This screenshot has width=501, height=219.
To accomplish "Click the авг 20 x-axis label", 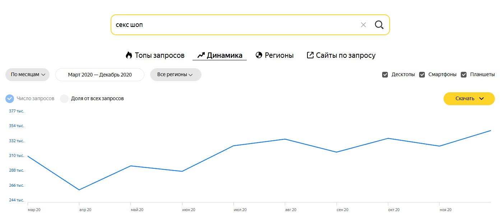I will [x=291, y=210].
